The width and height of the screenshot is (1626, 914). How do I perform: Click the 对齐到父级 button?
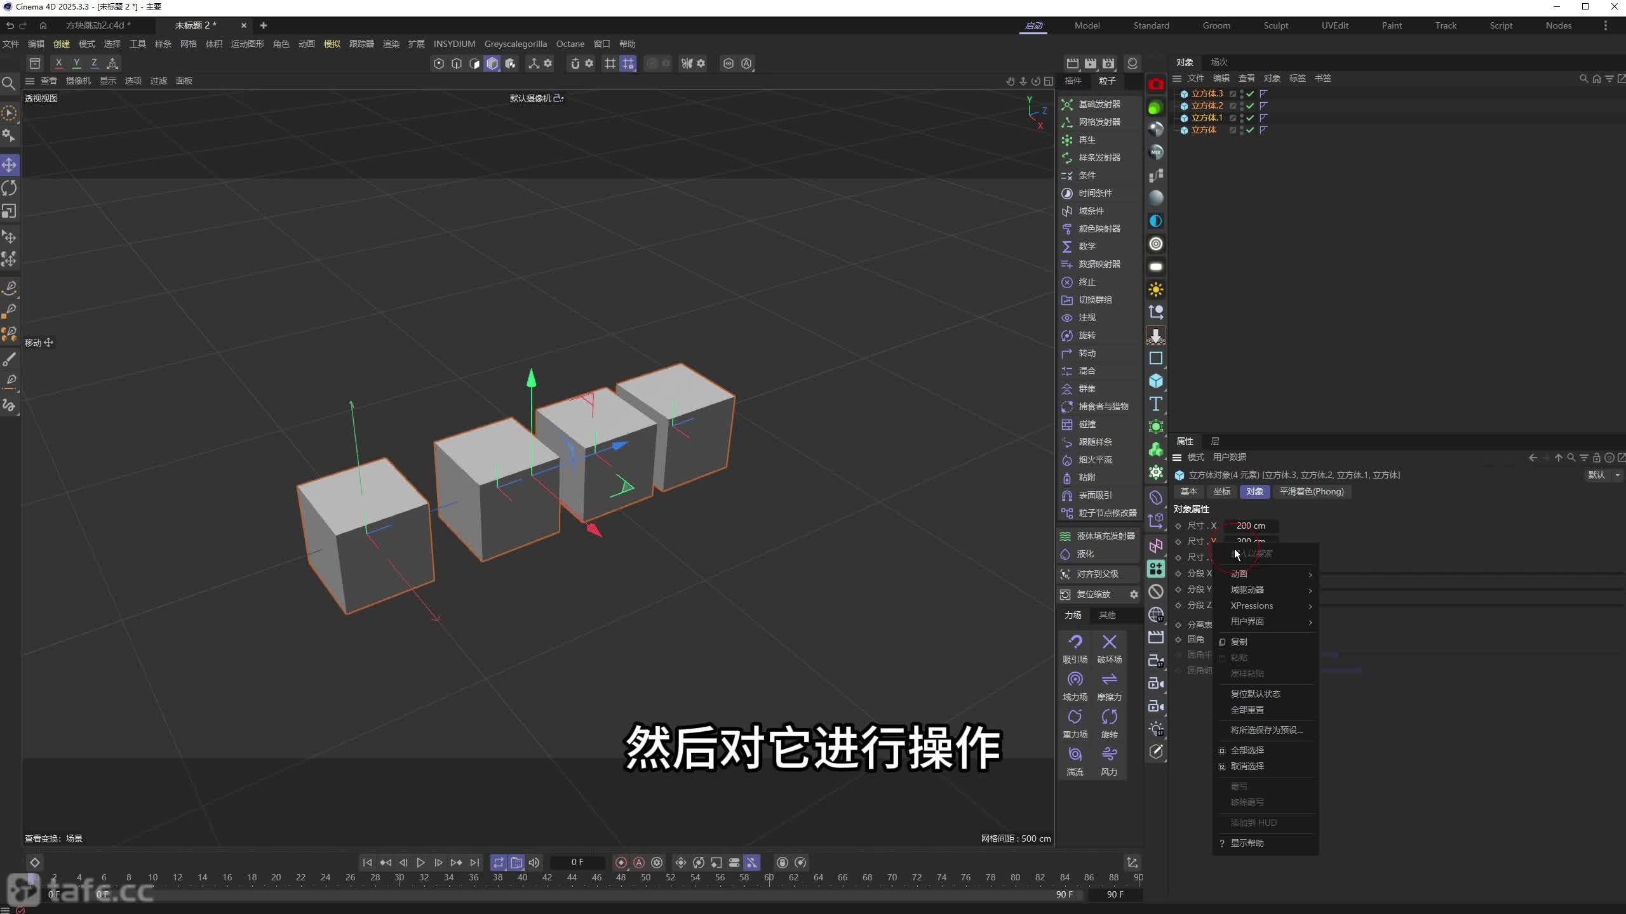pyautogui.click(x=1097, y=574)
